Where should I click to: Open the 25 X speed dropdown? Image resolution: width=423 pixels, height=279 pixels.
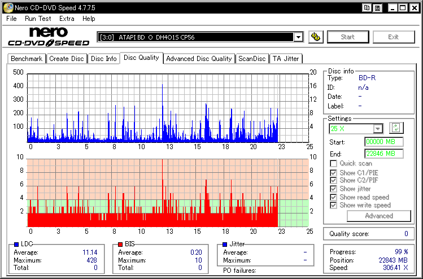click(x=378, y=129)
